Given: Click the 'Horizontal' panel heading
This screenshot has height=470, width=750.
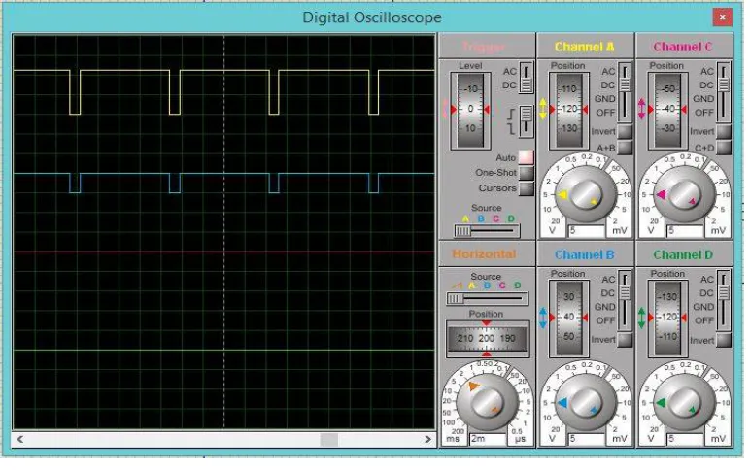Looking at the screenshot, I should (x=484, y=254).
